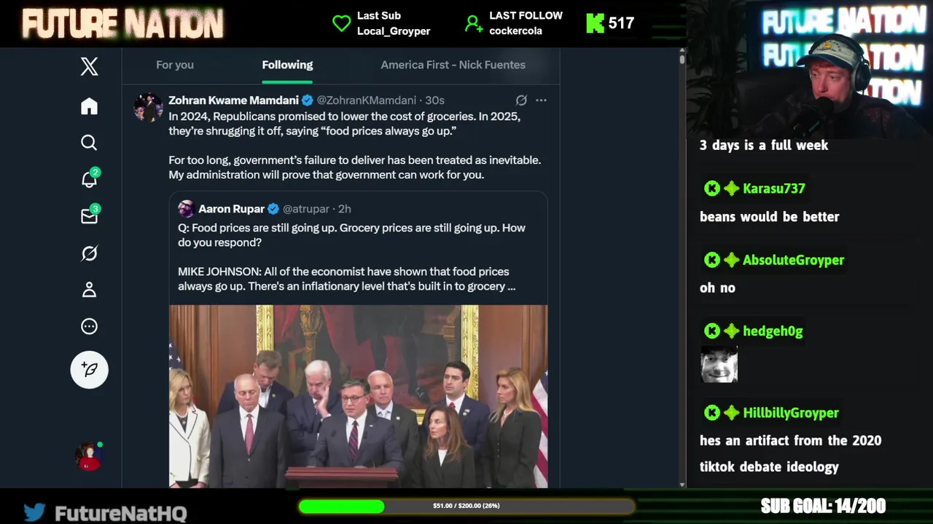Click the streamer webcam feed
This screenshot has height=524, width=933.
click(809, 69)
